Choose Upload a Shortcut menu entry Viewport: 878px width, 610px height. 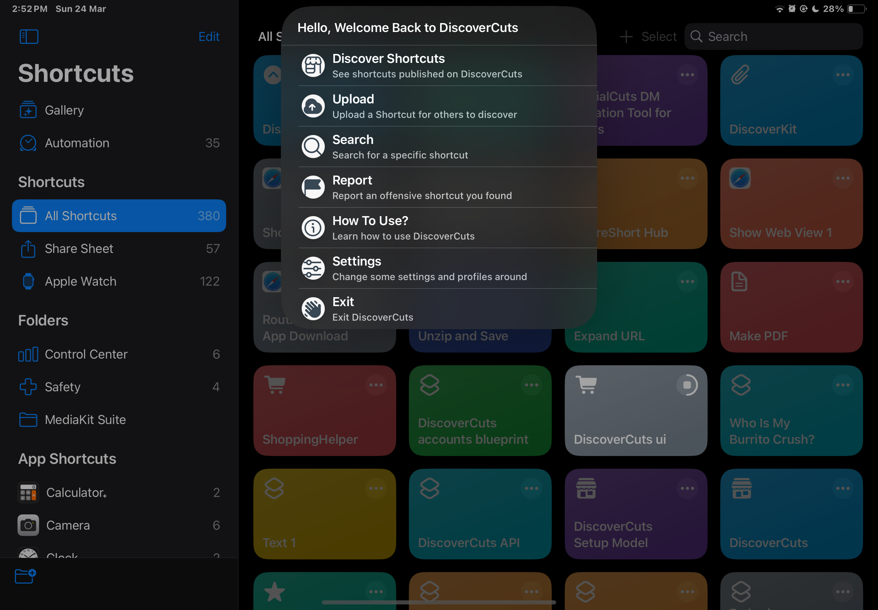pos(439,106)
